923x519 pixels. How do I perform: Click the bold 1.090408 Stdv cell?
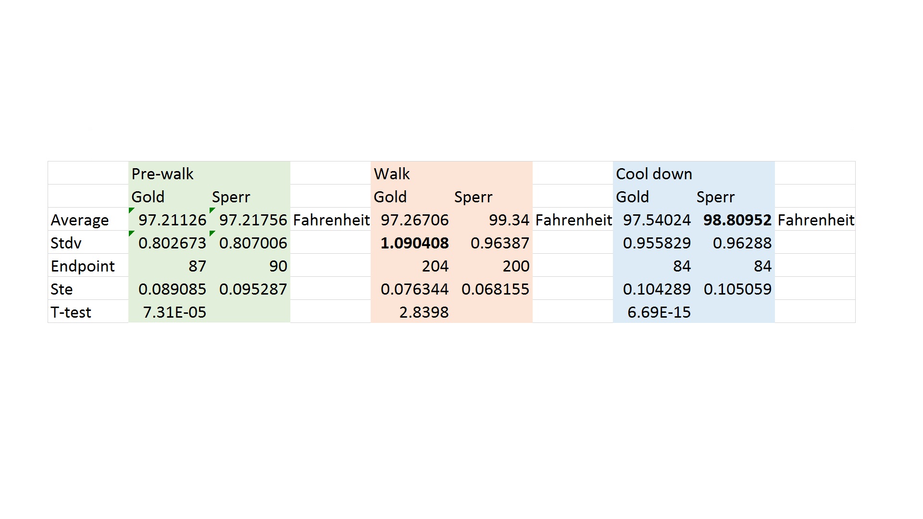coord(414,243)
